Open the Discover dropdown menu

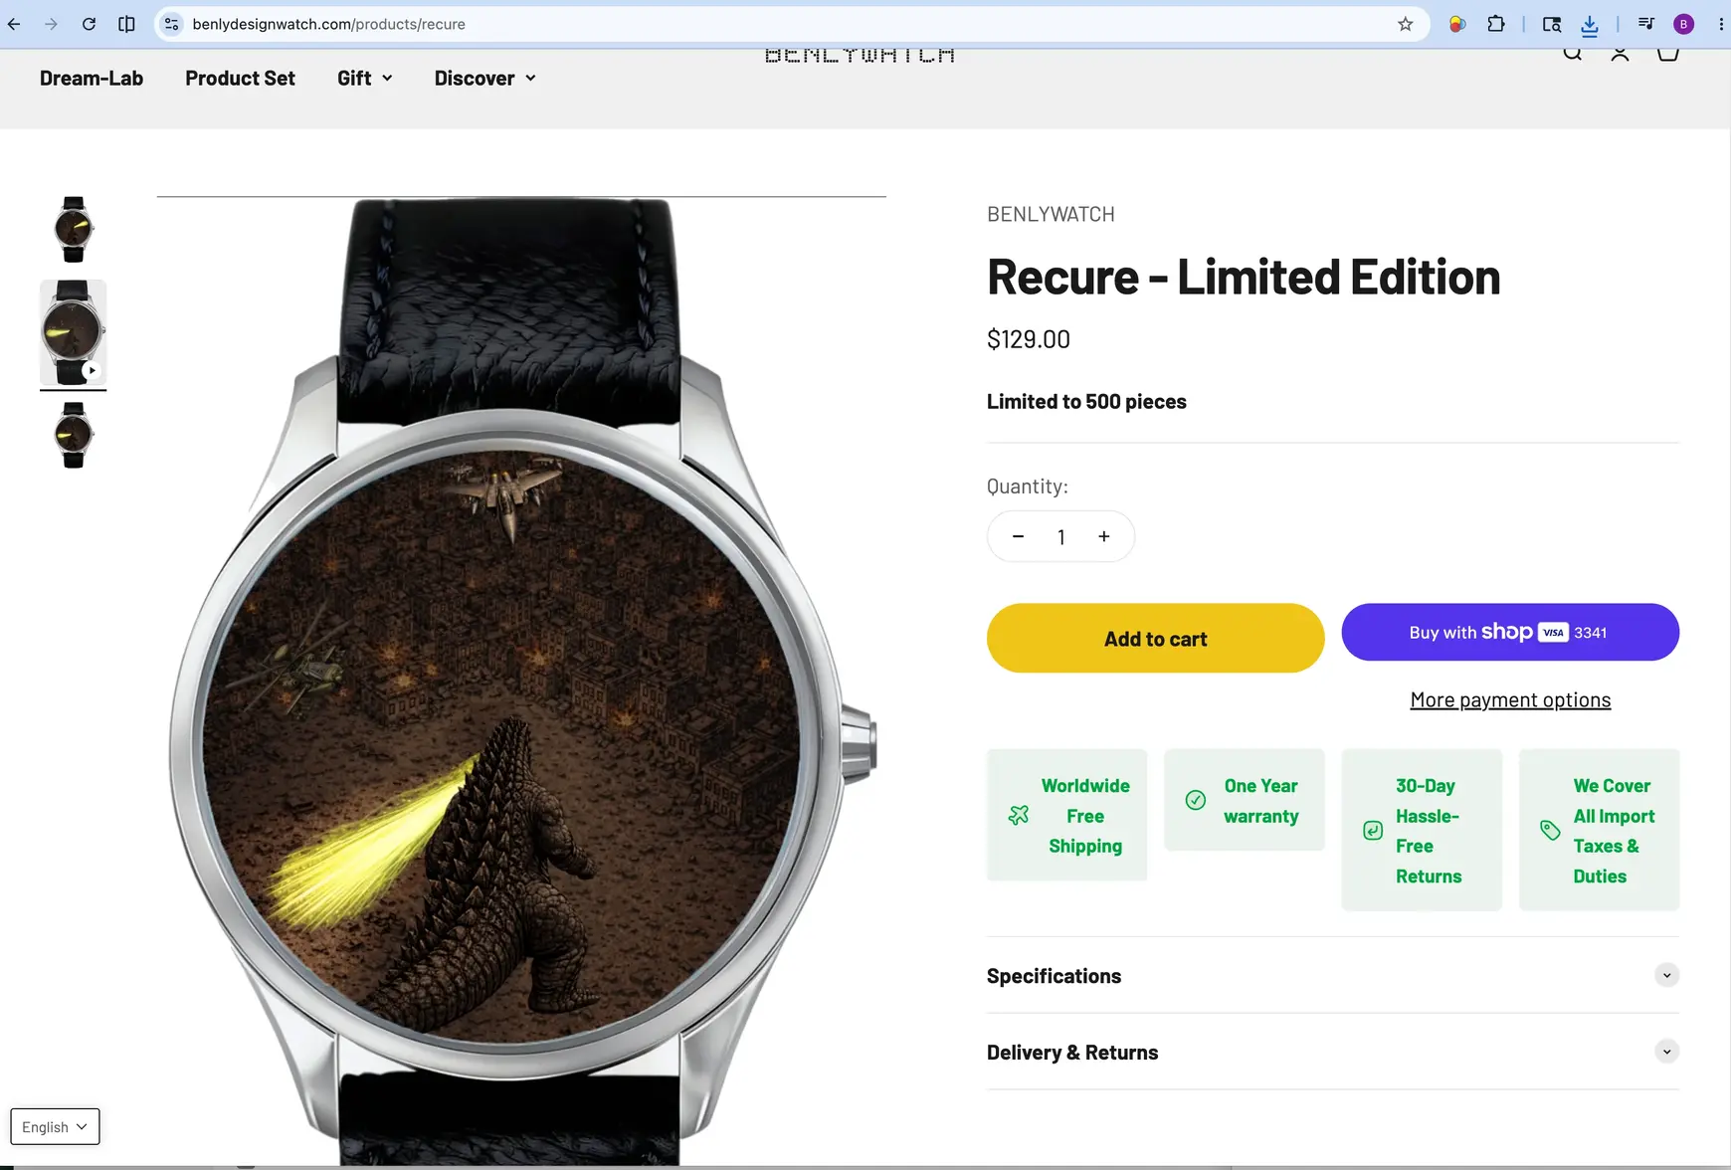pos(485,78)
